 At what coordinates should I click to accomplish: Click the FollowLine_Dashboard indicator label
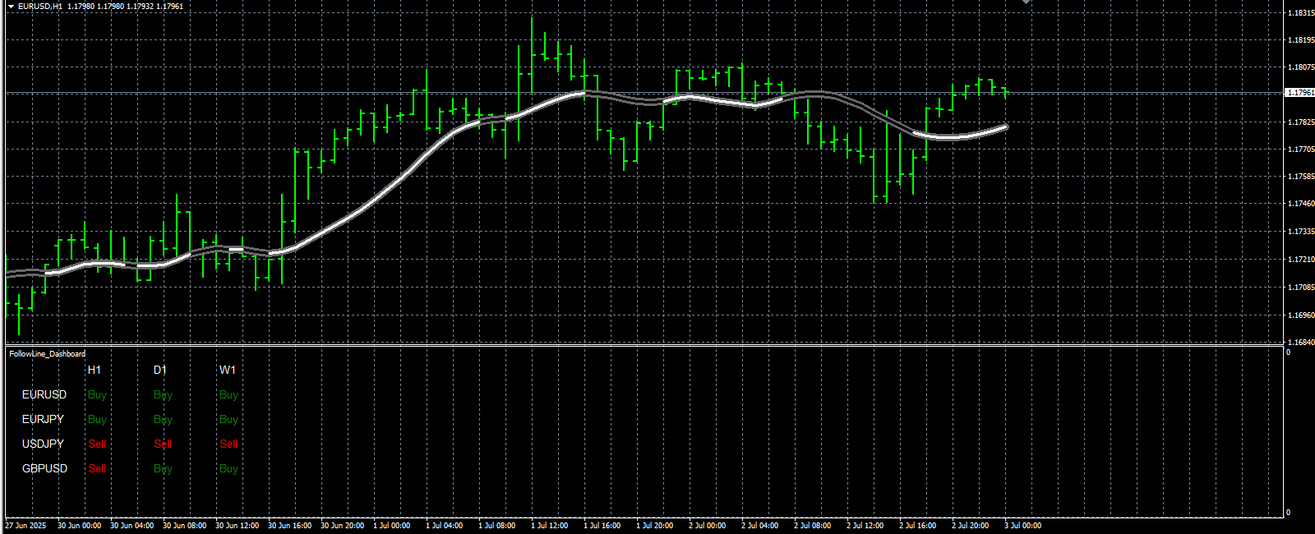47,354
